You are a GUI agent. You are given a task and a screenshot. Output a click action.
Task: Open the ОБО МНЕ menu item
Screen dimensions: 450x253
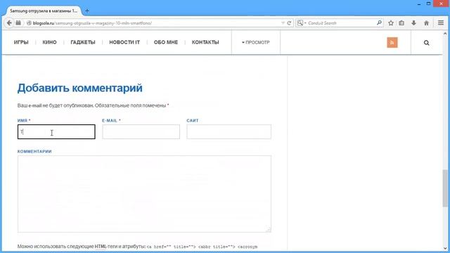[x=166, y=42]
